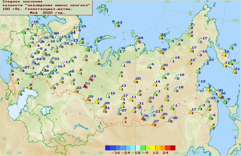The width and height of the screenshot is (241, 156).
Task: Select the yellow station marker labeled 8
Action: pyautogui.click(x=29, y=87)
